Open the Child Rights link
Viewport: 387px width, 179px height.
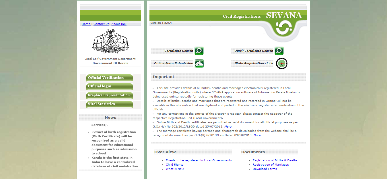pos(174,165)
